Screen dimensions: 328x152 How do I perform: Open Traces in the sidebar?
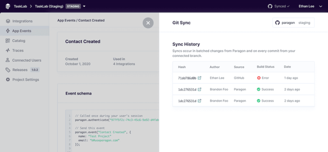(18, 50)
